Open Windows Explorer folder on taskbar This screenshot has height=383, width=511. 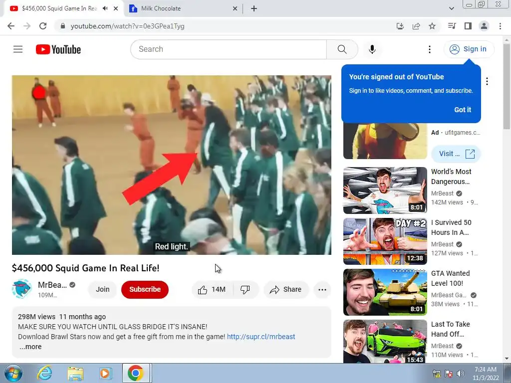coord(75,373)
